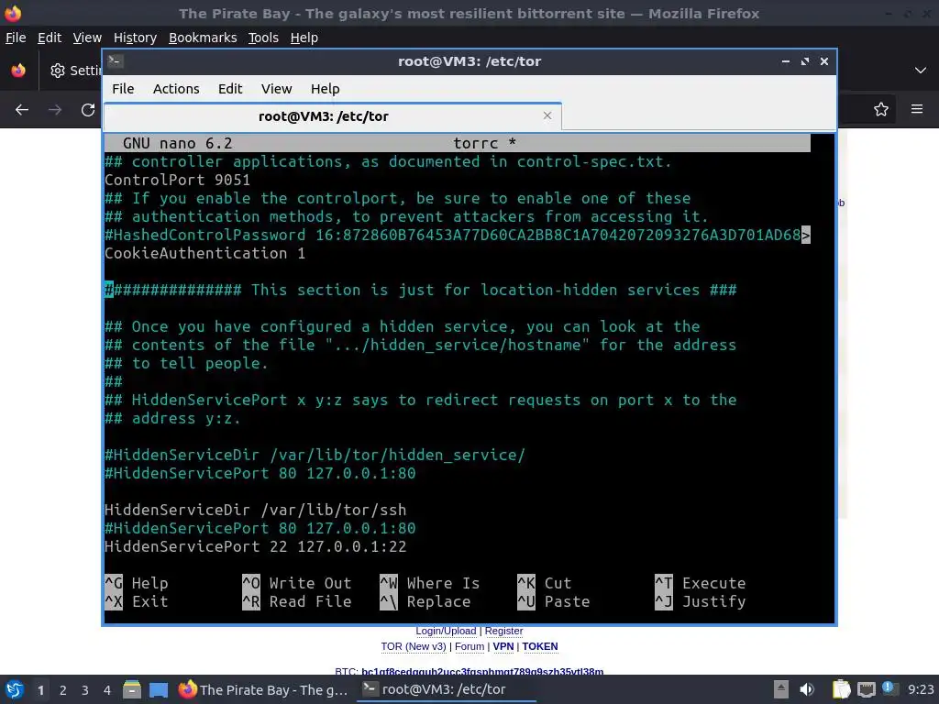This screenshot has width=939, height=704.
Task: Click the #HashedControlPassword line
Action: 458,235
